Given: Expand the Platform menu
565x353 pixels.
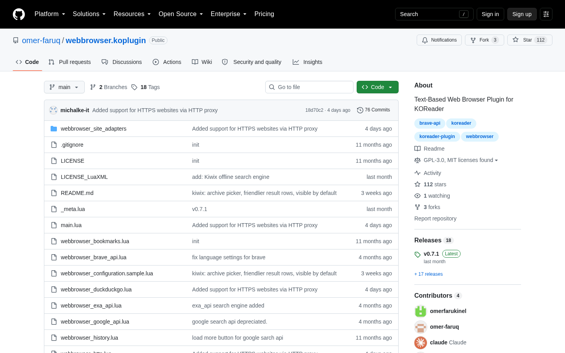Looking at the screenshot, I should click(x=50, y=14).
